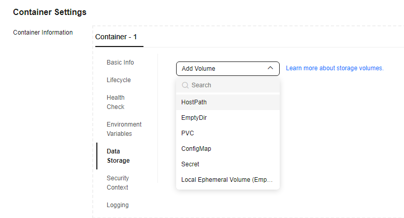This screenshot has height=218, width=404.
Task: Collapse the Add Volume chevron arrow
Action: pyautogui.click(x=270, y=68)
